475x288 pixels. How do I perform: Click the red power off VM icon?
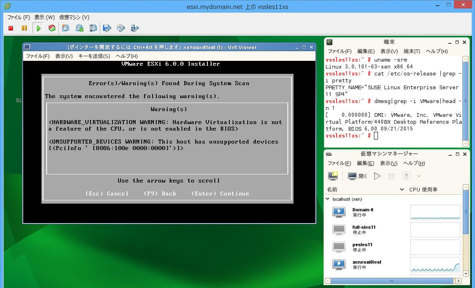click(x=11, y=28)
